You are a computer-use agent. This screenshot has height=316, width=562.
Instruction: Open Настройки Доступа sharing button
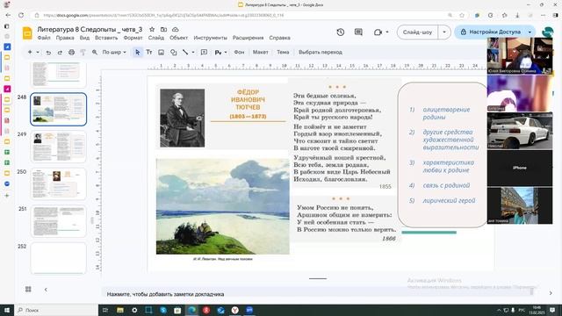point(491,32)
